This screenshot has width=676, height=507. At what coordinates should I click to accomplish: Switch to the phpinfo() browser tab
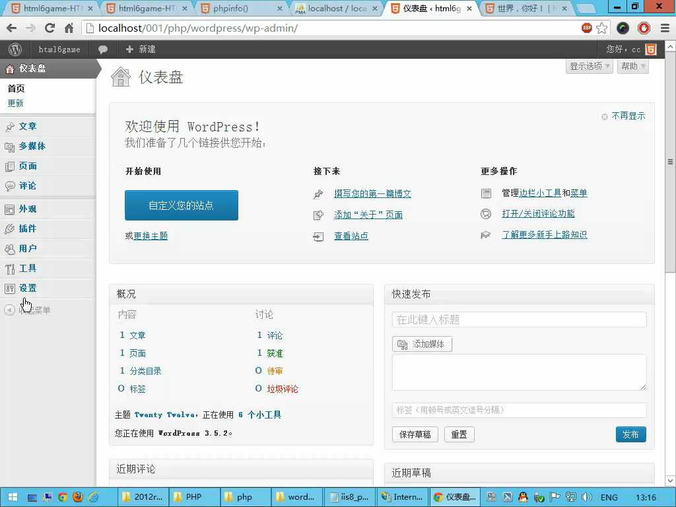[242, 8]
